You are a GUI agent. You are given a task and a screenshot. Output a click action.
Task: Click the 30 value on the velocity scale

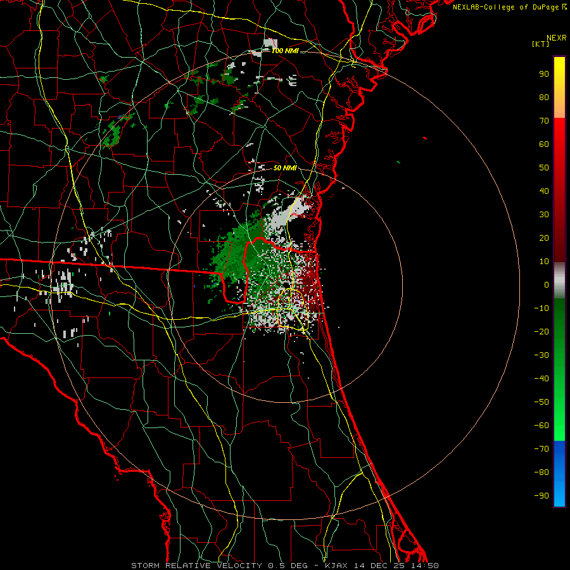544,215
